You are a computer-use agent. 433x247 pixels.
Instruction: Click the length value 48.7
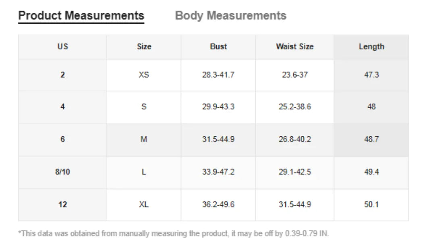(x=371, y=140)
